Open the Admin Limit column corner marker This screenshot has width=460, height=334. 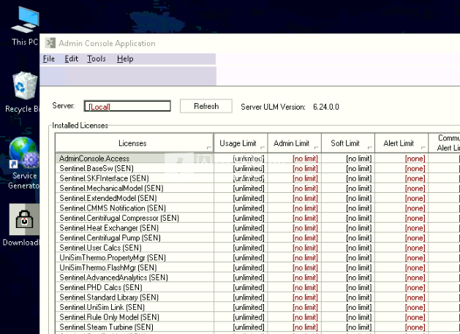tap(316, 148)
